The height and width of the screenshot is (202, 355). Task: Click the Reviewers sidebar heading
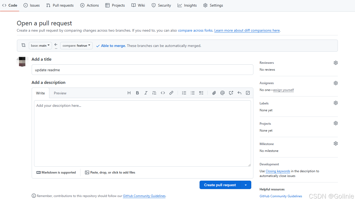[x=267, y=63]
